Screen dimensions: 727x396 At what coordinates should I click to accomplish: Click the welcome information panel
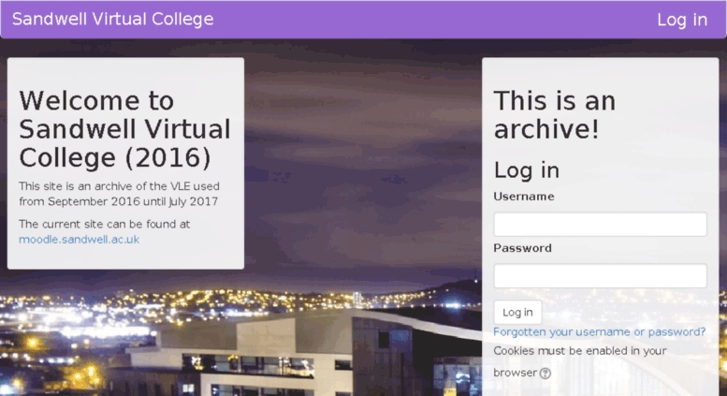(125, 163)
